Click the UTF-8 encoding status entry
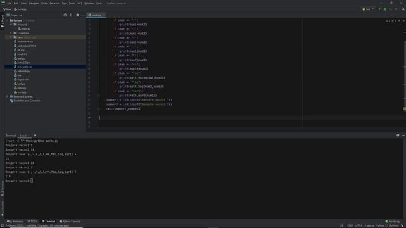 (x=359, y=225)
